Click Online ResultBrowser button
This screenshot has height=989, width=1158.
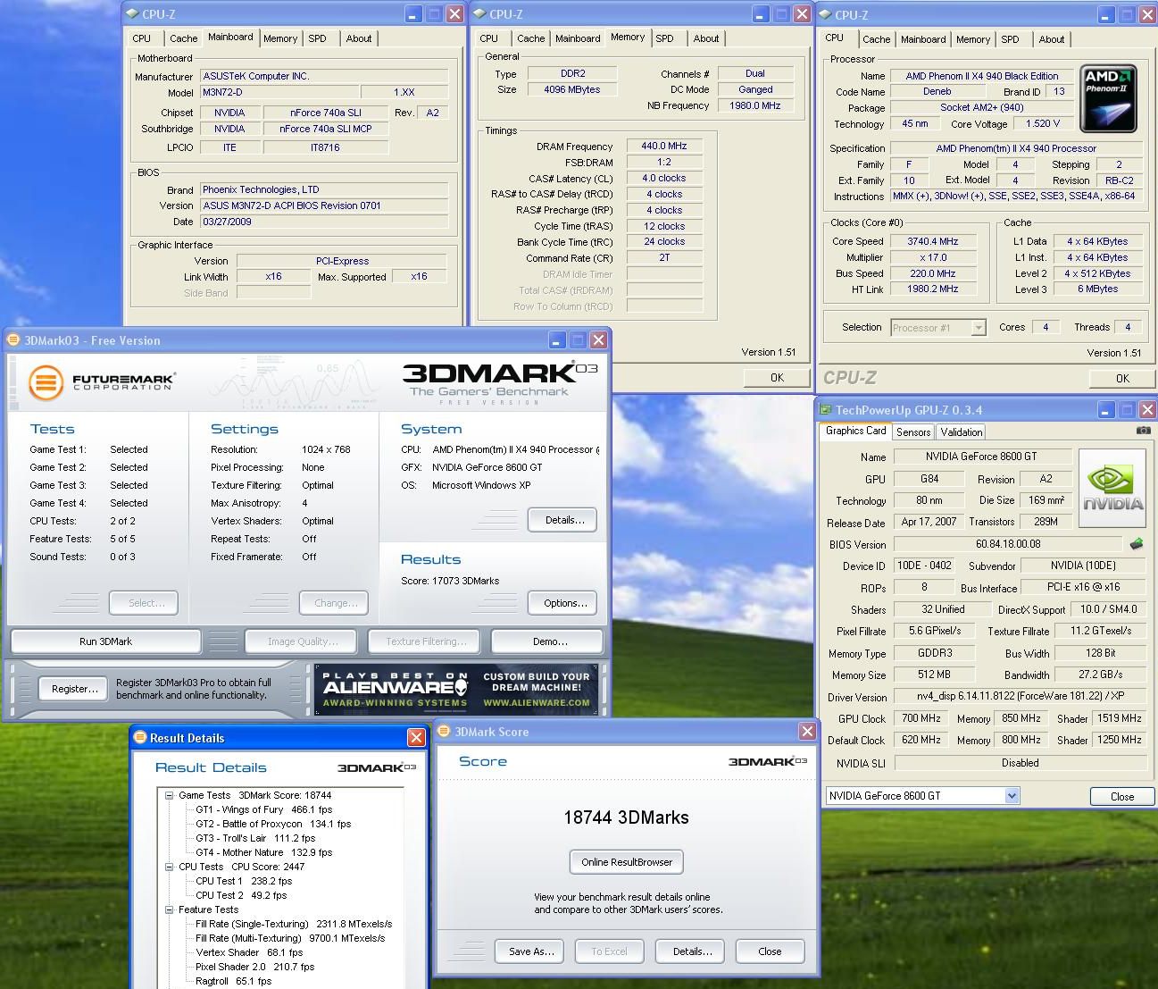click(x=626, y=862)
